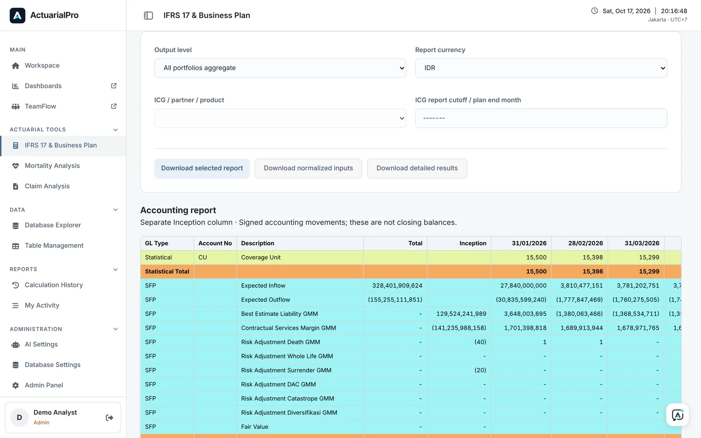Click the AI Settings robot icon

[15, 345]
